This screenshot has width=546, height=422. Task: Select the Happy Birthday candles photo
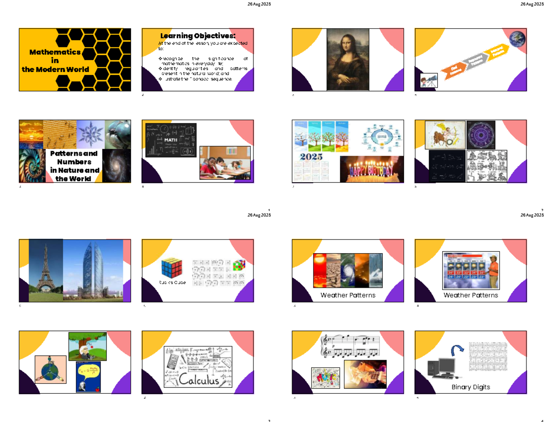pyautogui.click(x=371, y=168)
